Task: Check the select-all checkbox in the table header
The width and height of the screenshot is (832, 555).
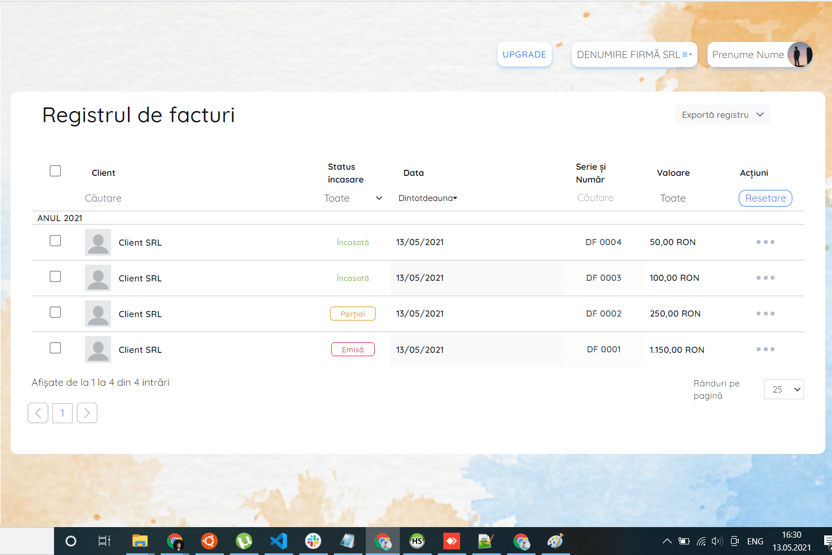Action: point(55,170)
